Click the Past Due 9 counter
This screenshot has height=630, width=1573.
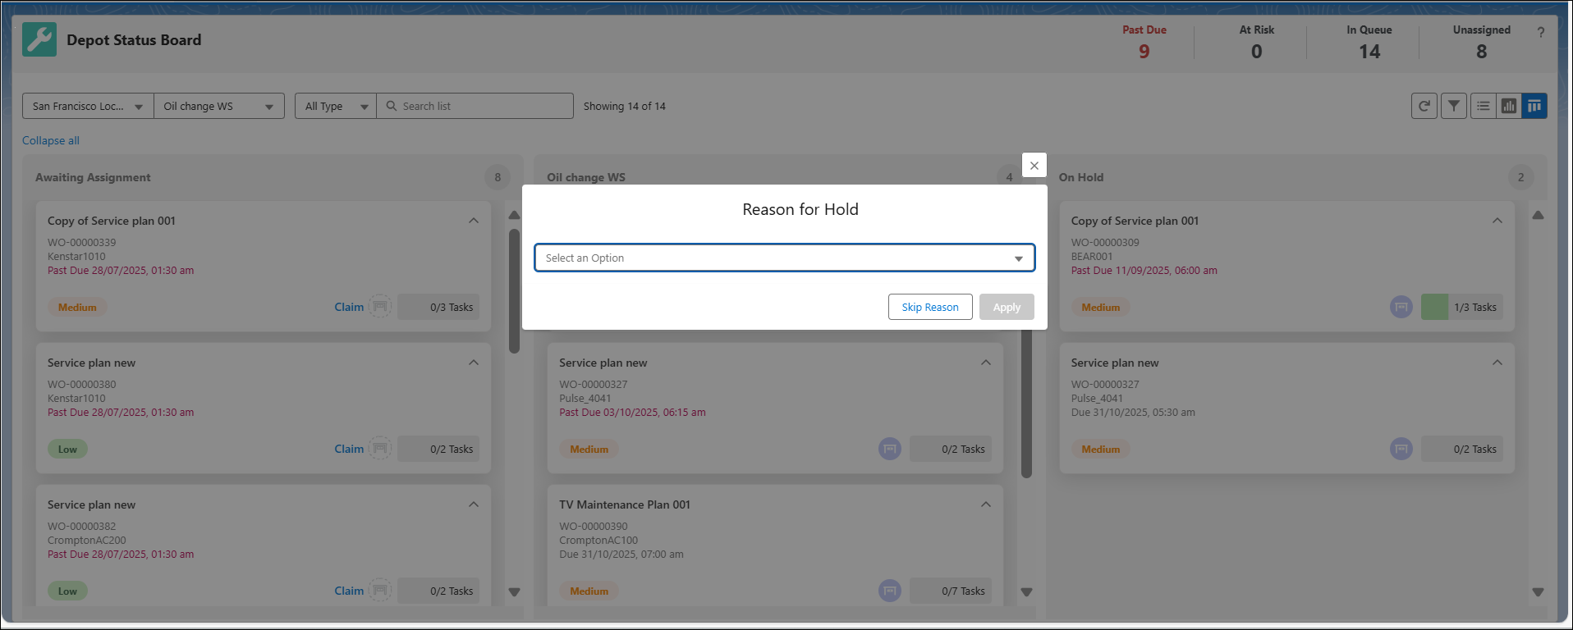point(1144,42)
